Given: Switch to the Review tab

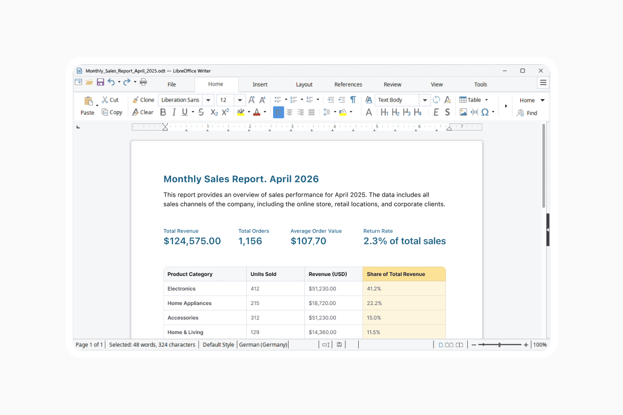Looking at the screenshot, I should coord(392,85).
